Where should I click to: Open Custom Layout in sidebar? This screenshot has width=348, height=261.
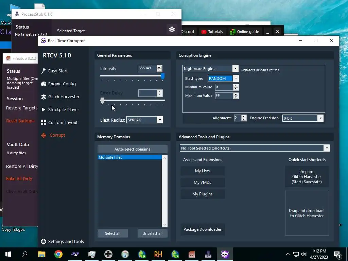click(63, 122)
